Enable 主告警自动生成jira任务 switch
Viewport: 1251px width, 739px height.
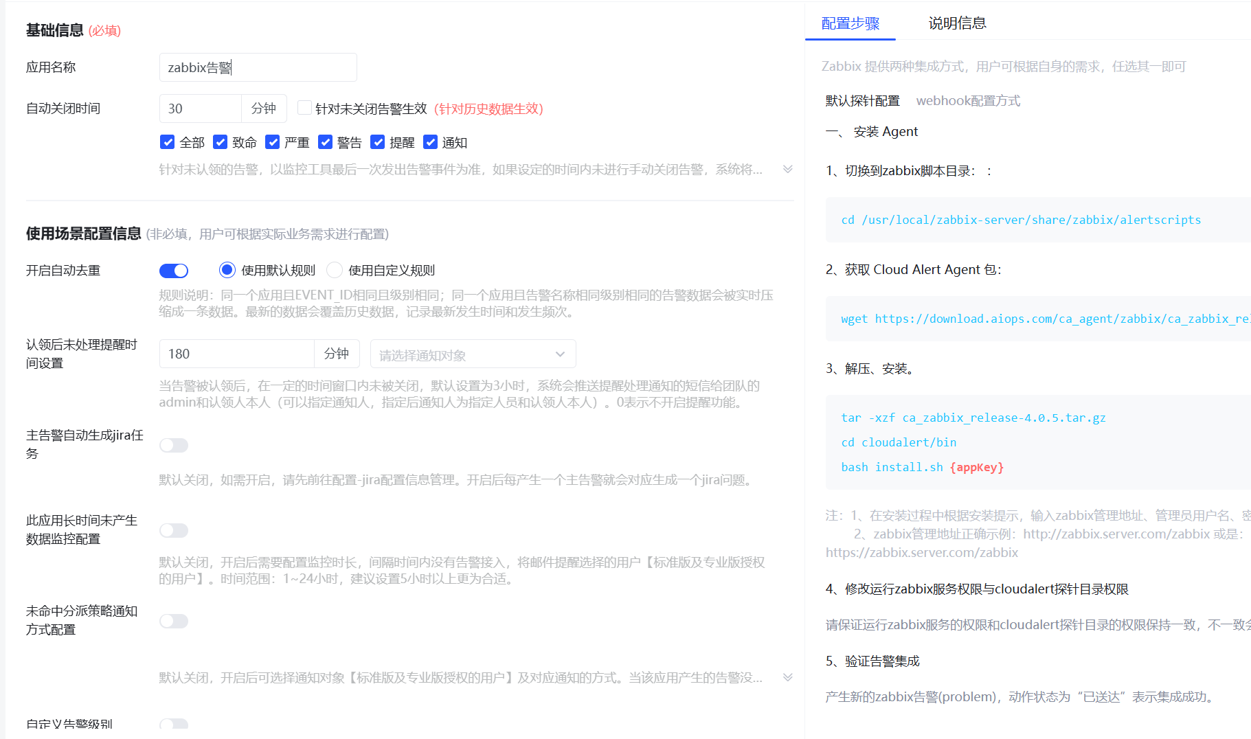[x=174, y=445]
